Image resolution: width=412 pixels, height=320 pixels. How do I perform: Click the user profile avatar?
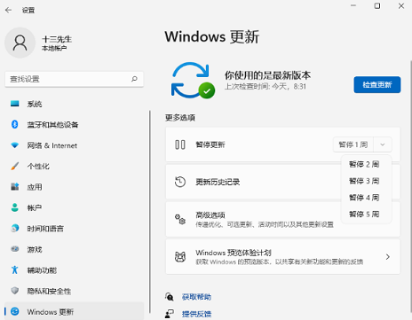(x=20, y=43)
